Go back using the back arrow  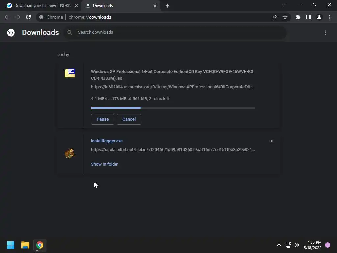[x=7, y=17]
